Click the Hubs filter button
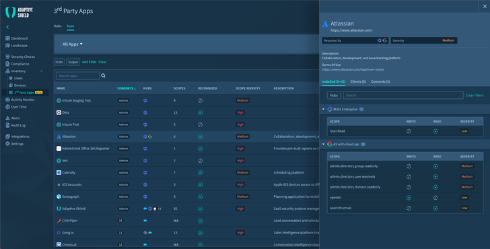The image size is (490, 249). tap(59, 62)
